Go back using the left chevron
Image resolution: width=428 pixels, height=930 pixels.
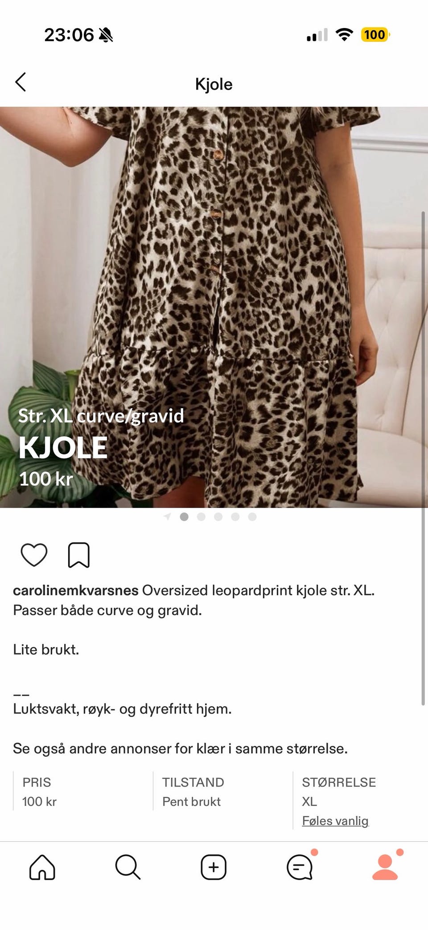pos(21,82)
